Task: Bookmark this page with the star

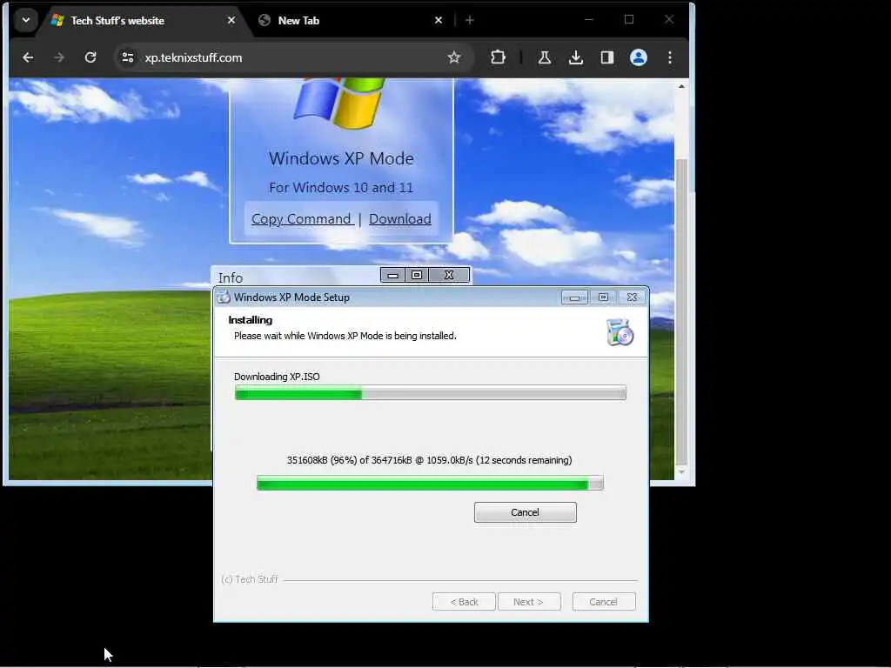Action: coord(453,57)
